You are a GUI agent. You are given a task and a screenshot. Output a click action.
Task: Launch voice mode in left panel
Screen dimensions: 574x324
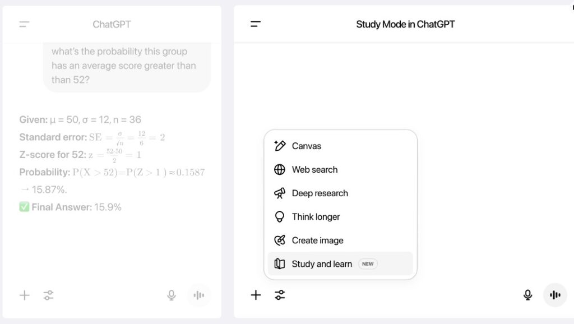point(199,295)
